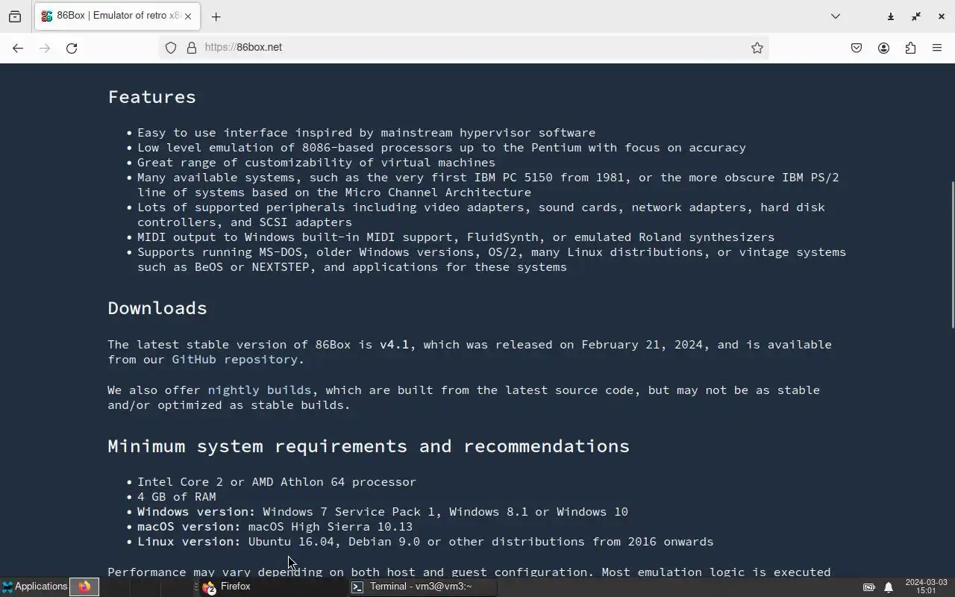
Task: View site security padlock information
Action: 192,48
